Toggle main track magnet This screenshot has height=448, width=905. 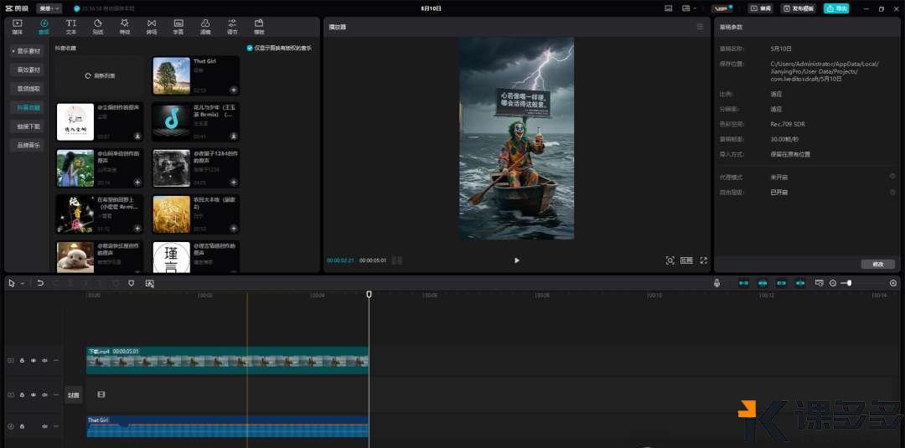[744, 283]
